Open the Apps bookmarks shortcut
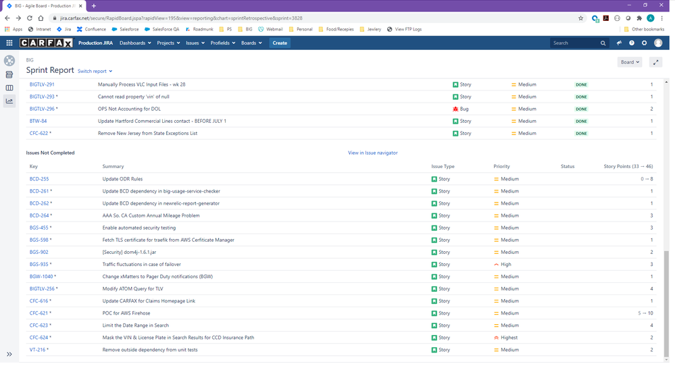675x366 pixels. 14,29
